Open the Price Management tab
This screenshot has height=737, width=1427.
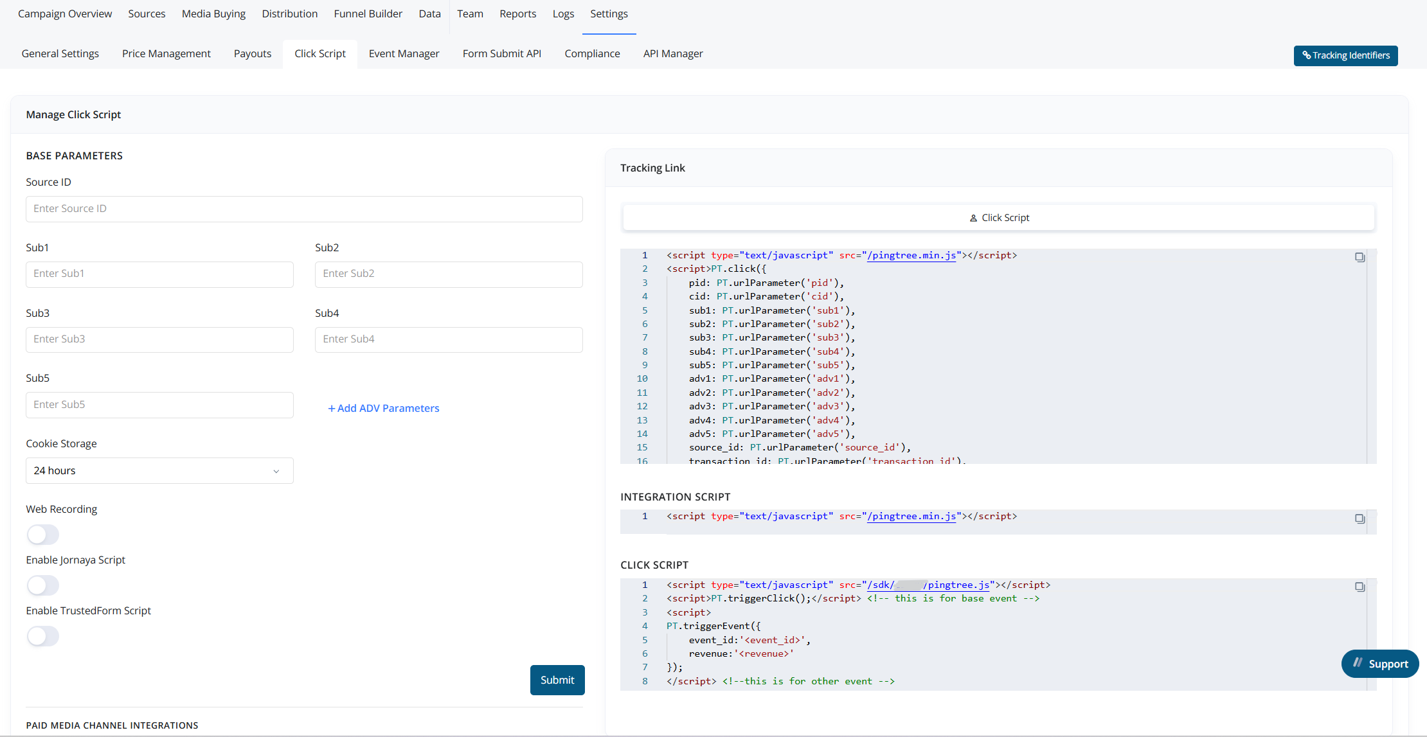tap(166, 53)
